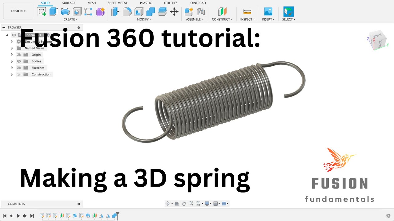
Task: Expand the Named Views node
Action: 12,48
